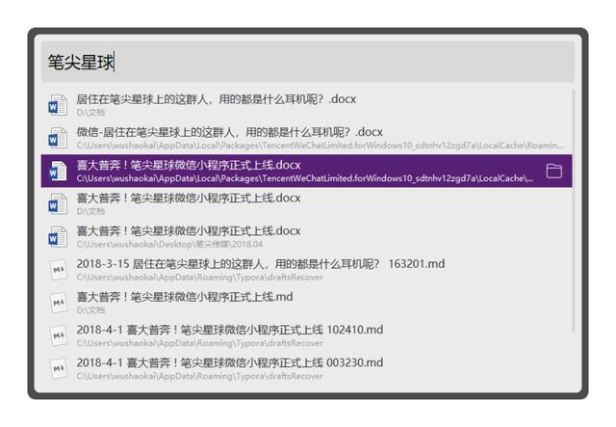This screenshot has height=427, width=616.
Task: Click the search field containing 笔尖星球
Action: click(308, 63)
